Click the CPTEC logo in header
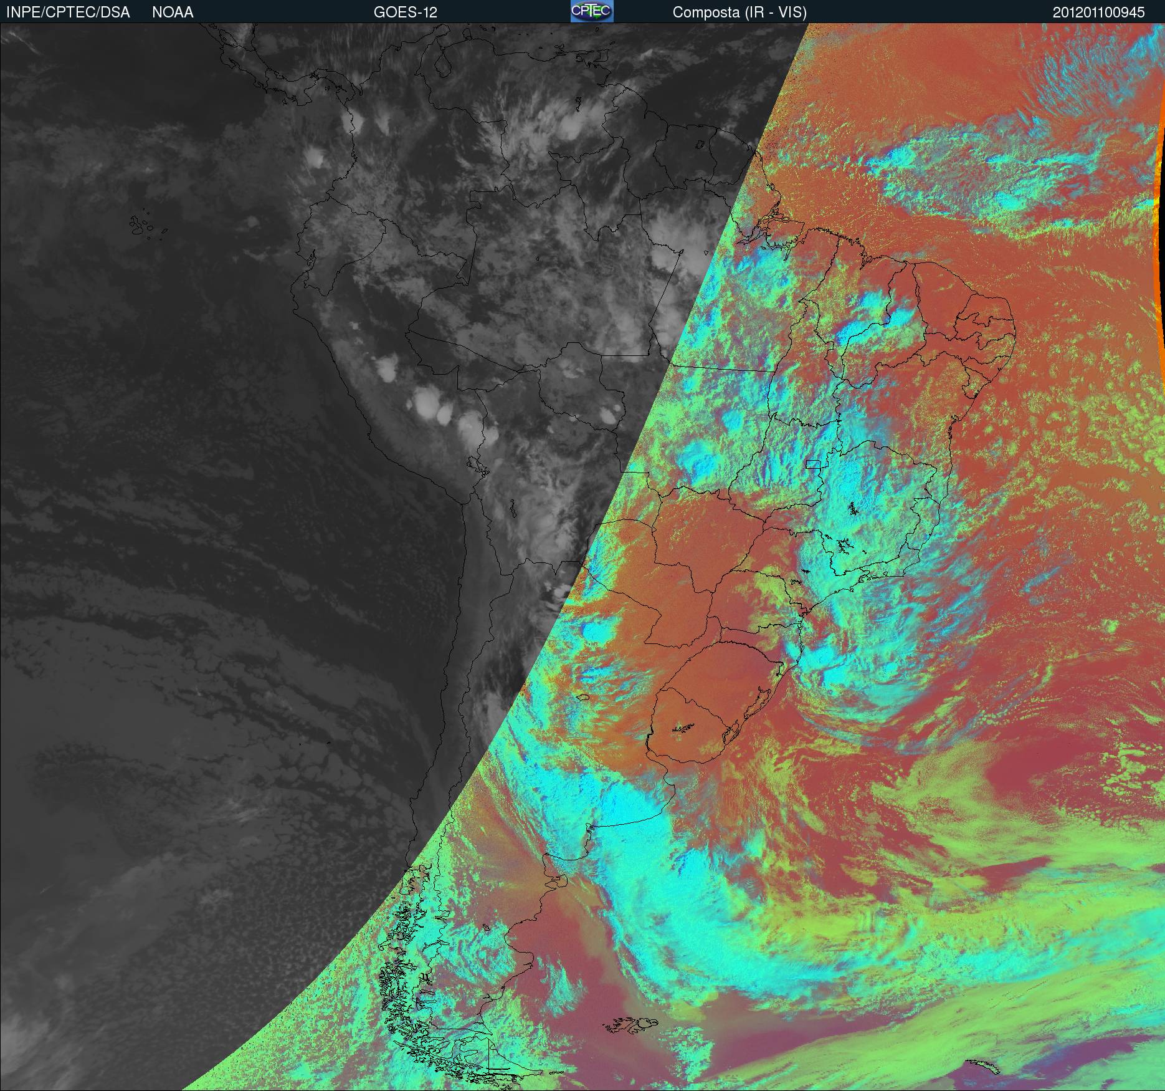The width and height of the screenshot is (1165, 1091). pos(591,11)
